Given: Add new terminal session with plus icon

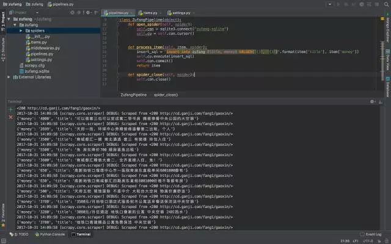Looking at the screenshot, I should tap(11, 109).
